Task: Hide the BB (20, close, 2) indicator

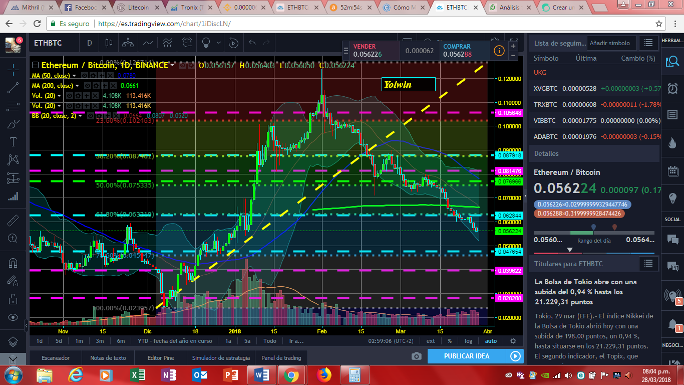Action: coord(91,116)
